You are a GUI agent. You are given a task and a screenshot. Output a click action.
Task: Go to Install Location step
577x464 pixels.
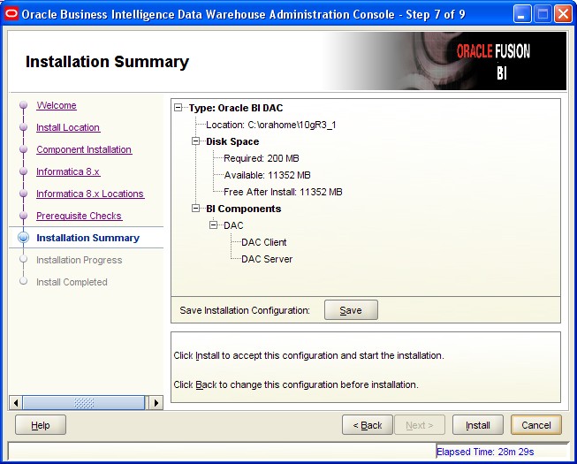(x=68, y=128)
